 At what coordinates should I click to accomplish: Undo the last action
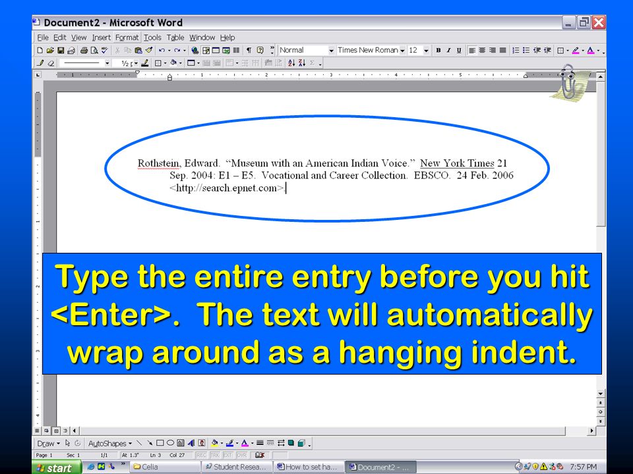point(162,51)
